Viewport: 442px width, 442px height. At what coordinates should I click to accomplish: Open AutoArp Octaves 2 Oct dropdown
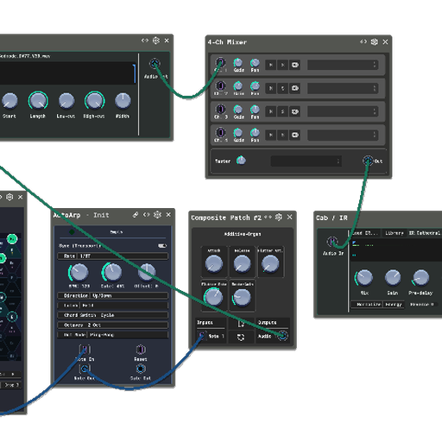[x=113, y=325]
